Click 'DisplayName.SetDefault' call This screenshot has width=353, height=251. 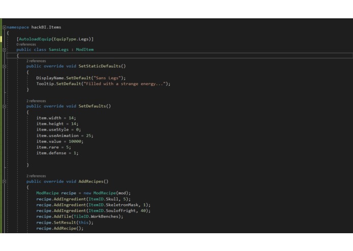[x=63, y=78]
